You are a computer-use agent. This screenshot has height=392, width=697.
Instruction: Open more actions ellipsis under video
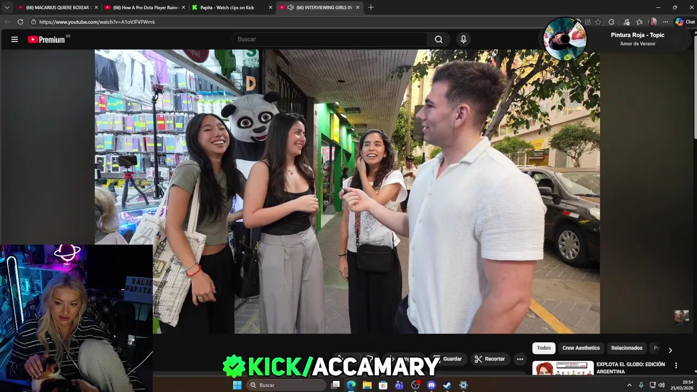(x=520, y=359)
